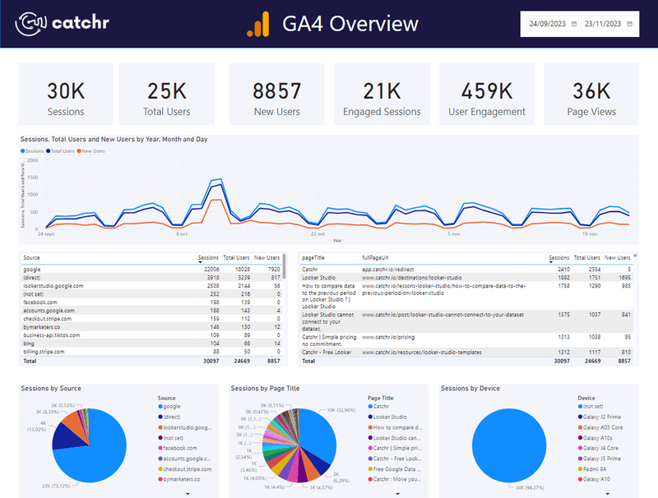
Task: Select the 36K Page Views card
Action: coord(591,95)
